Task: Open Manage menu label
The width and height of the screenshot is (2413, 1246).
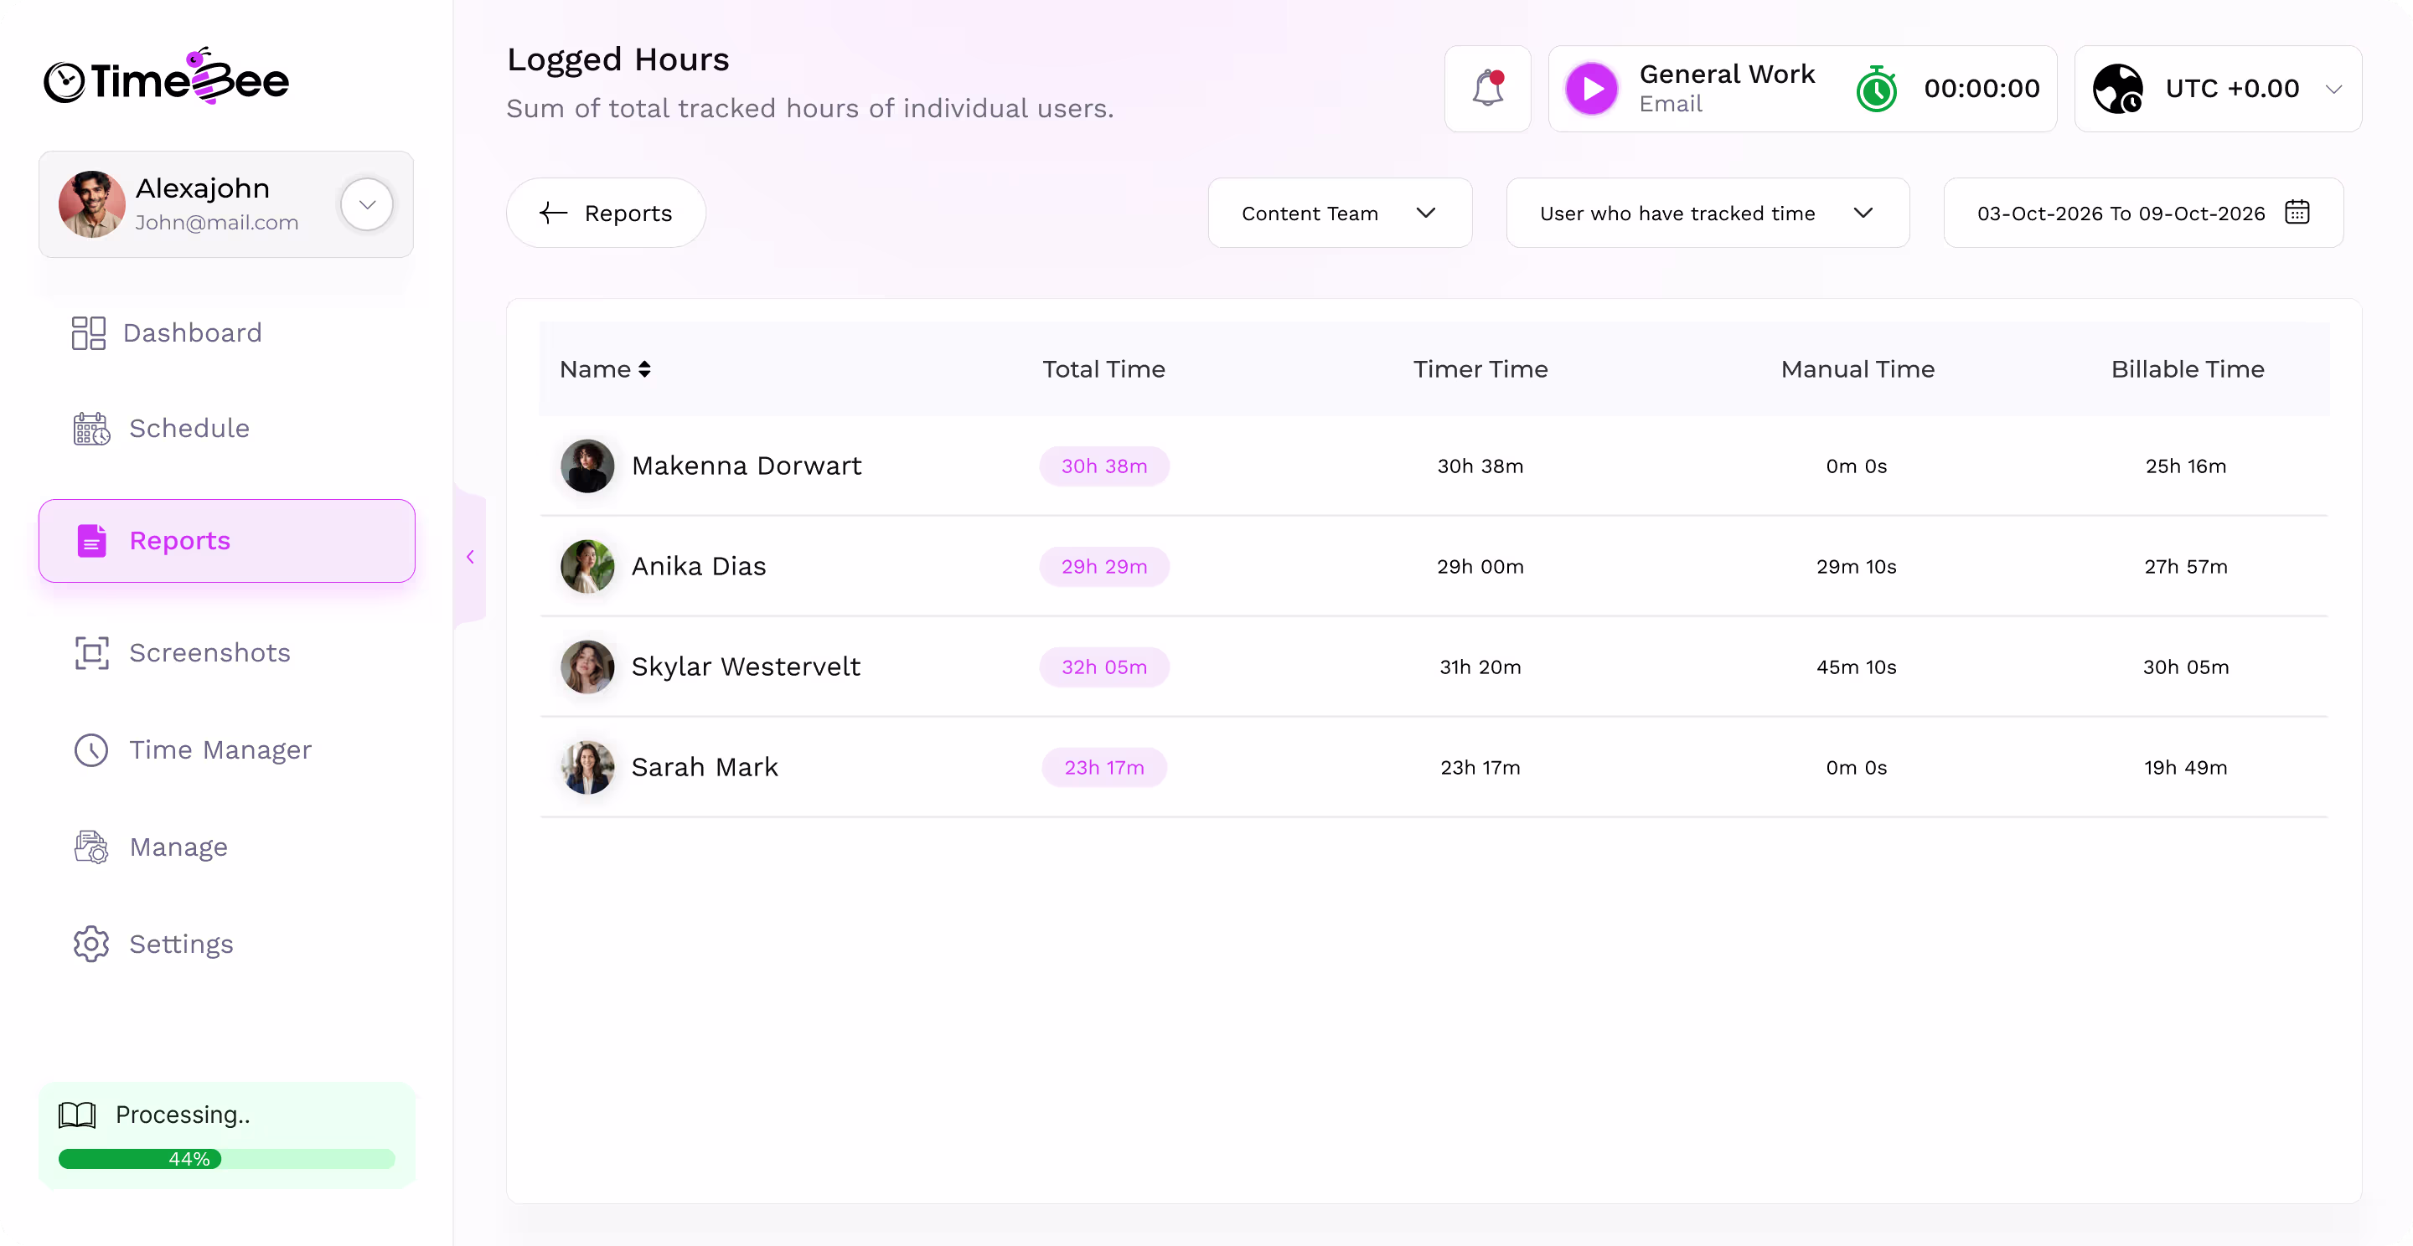Action: point(178,847)
